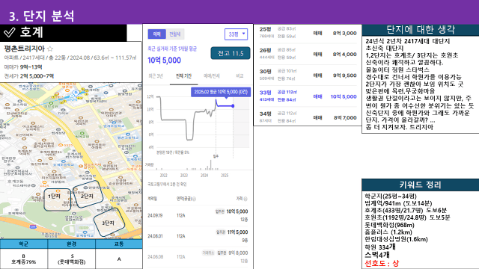
Task: Click the B 호계중79% cell
Action: pos(23,259)
